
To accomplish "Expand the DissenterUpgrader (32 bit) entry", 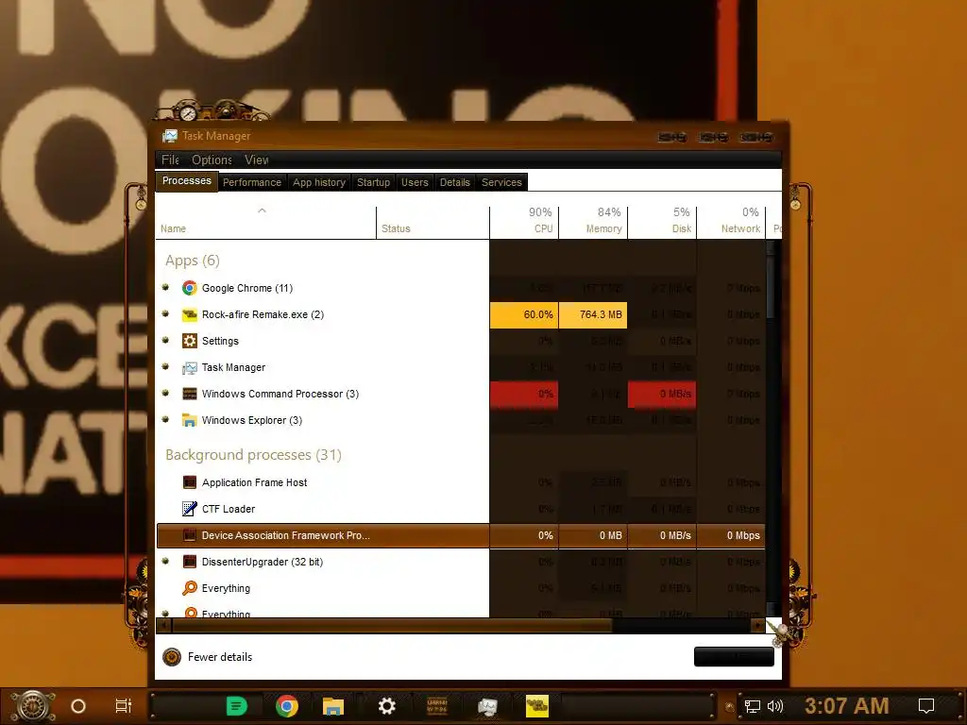I will click(x=165, y=561).
